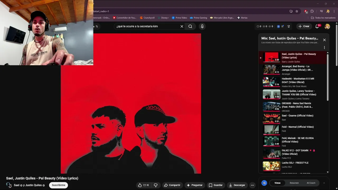The width and height of the screenshot is (338, 190).
Task: Click the search filter sliders icon
Action: 97,26
